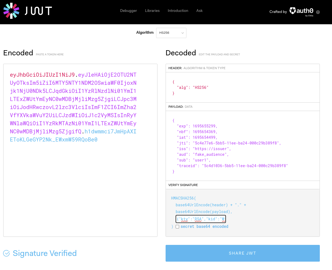Open the Debugger menu item
This screenshot has height=270, width=332.
click(128, 11)
